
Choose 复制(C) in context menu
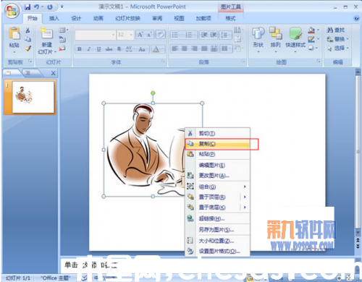[217, 144]
